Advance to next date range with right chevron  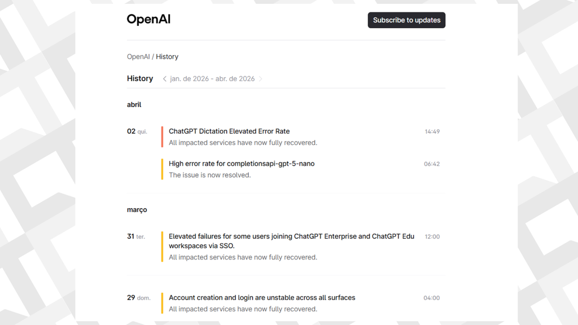point(261,79)
